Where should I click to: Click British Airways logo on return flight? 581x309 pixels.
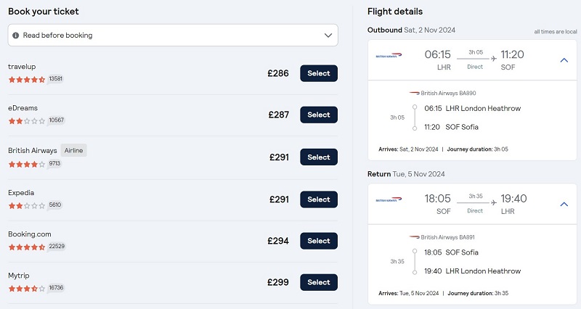tap(389, 199)
